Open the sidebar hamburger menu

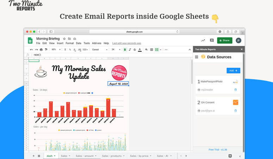(x=197, y=57)
